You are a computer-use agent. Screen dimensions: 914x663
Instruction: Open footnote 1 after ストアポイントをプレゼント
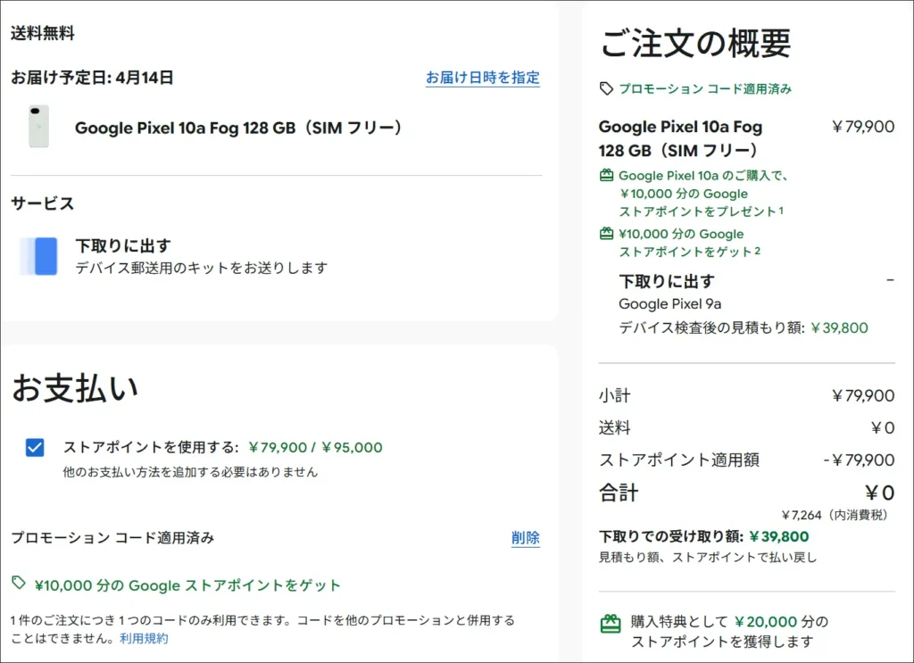(x=781, y=211)
